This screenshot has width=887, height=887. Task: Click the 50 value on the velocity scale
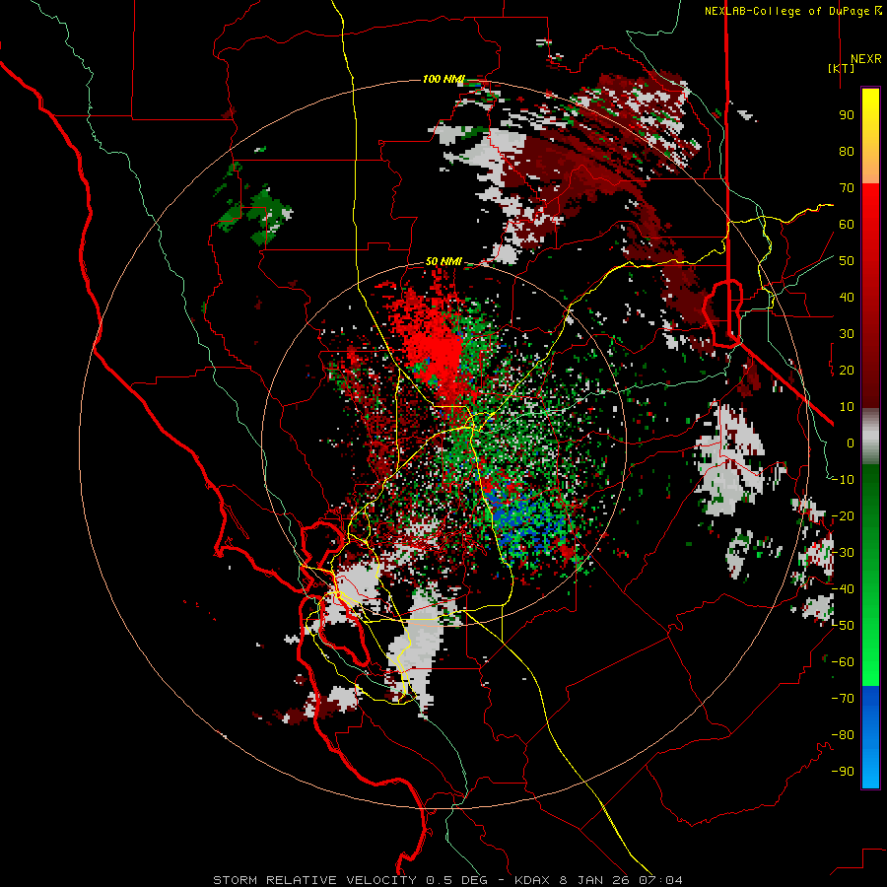(847, 261)
